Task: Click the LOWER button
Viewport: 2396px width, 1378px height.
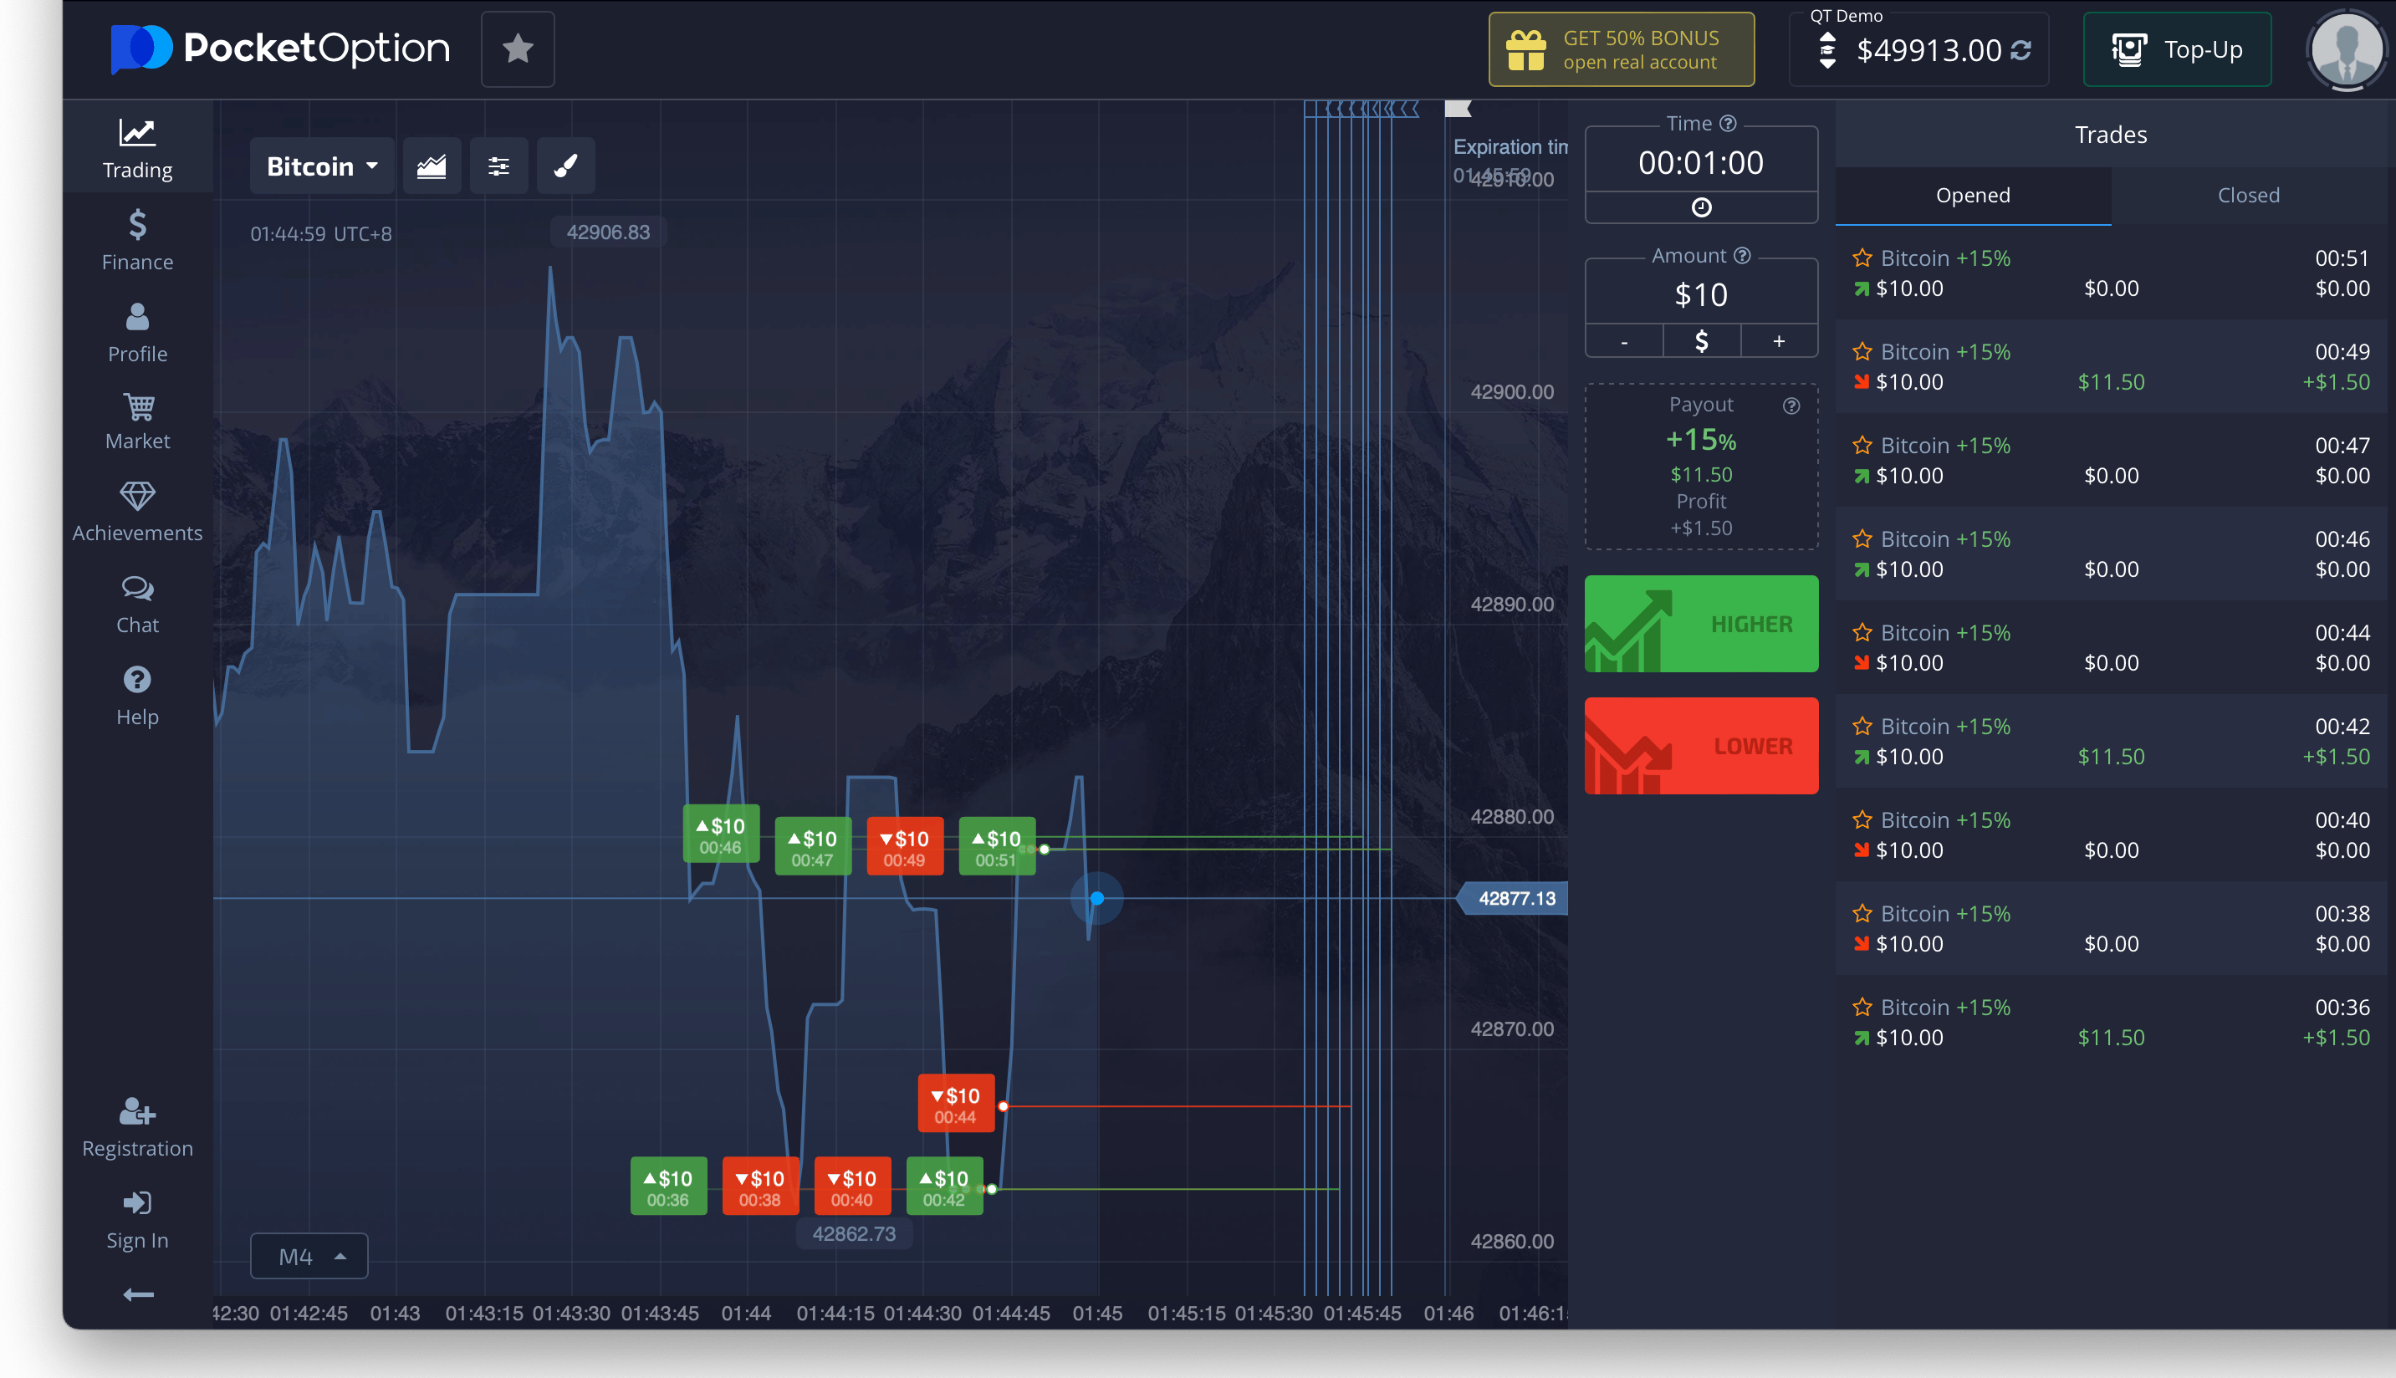Action: pos(1700,746)
